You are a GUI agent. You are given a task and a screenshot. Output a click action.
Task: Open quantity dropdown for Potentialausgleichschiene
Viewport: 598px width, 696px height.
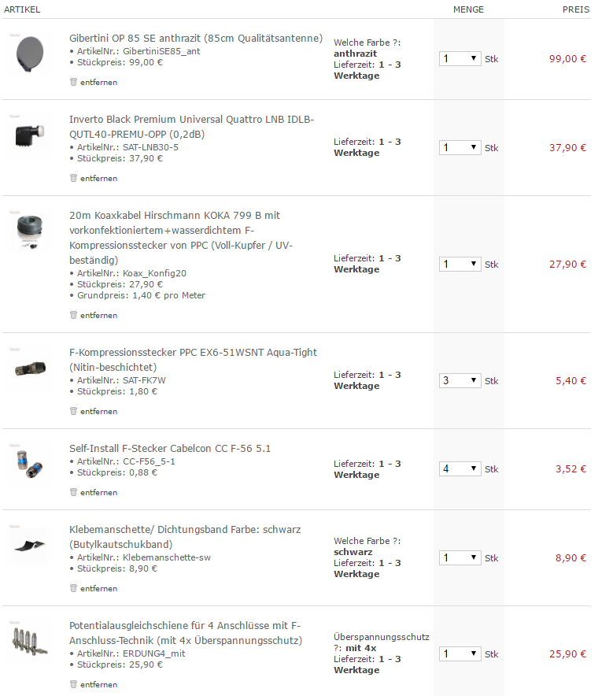point(460,653)
